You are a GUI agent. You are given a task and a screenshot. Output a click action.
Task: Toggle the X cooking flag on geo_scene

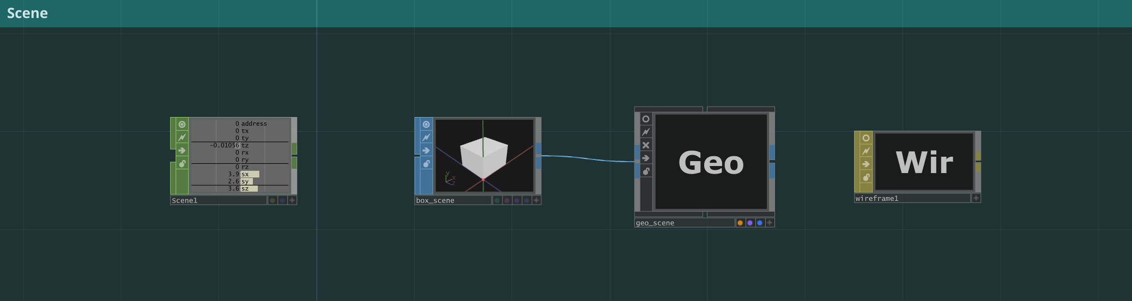click(x=646, y=145)
